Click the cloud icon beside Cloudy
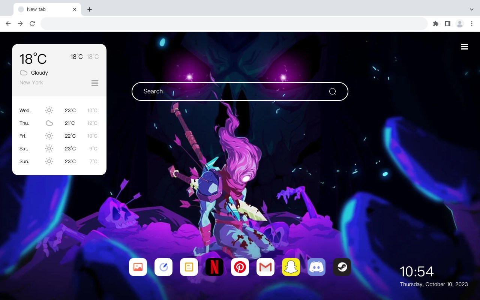 pyautogui.click(x=24, y=73)
